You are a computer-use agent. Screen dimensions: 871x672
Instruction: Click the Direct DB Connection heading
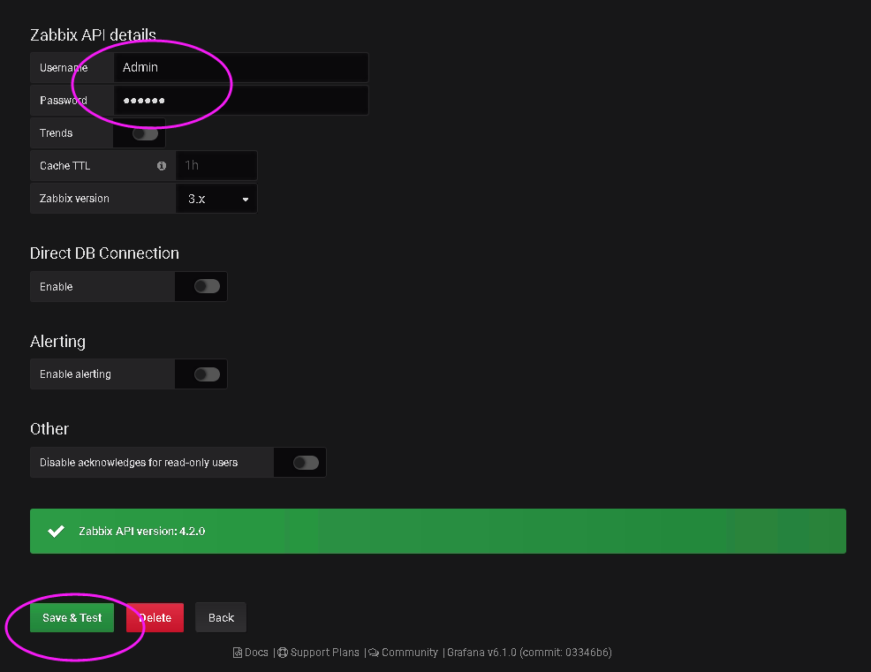click(104, 253)
